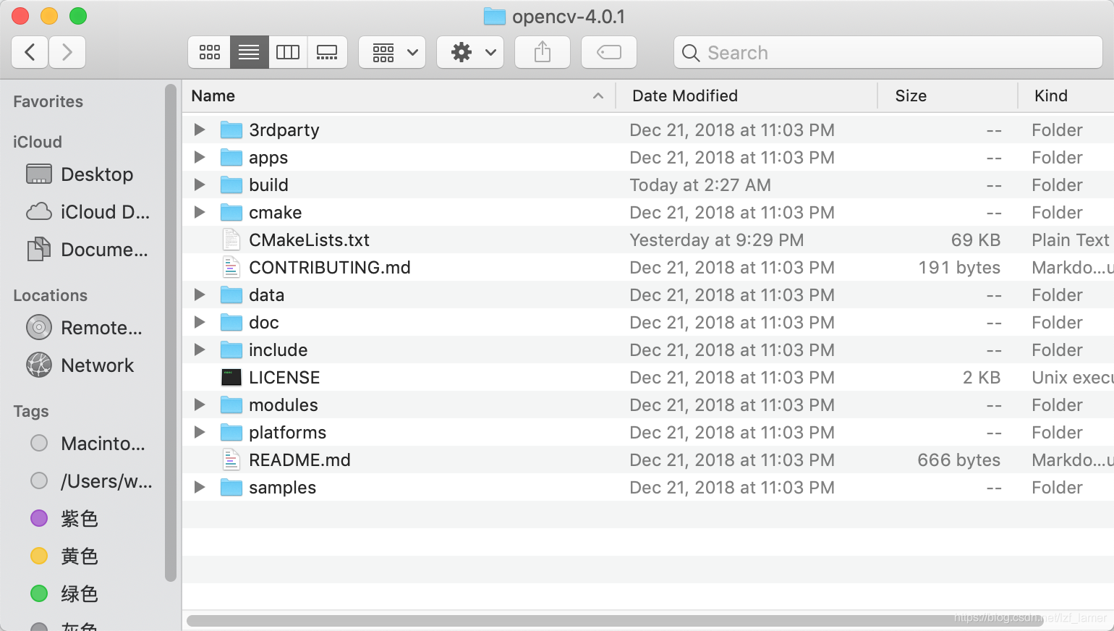The height and width of the screenshot is (631, 1114).
Task: Select the apps folder icon
Action: click(x=231, y=157)
